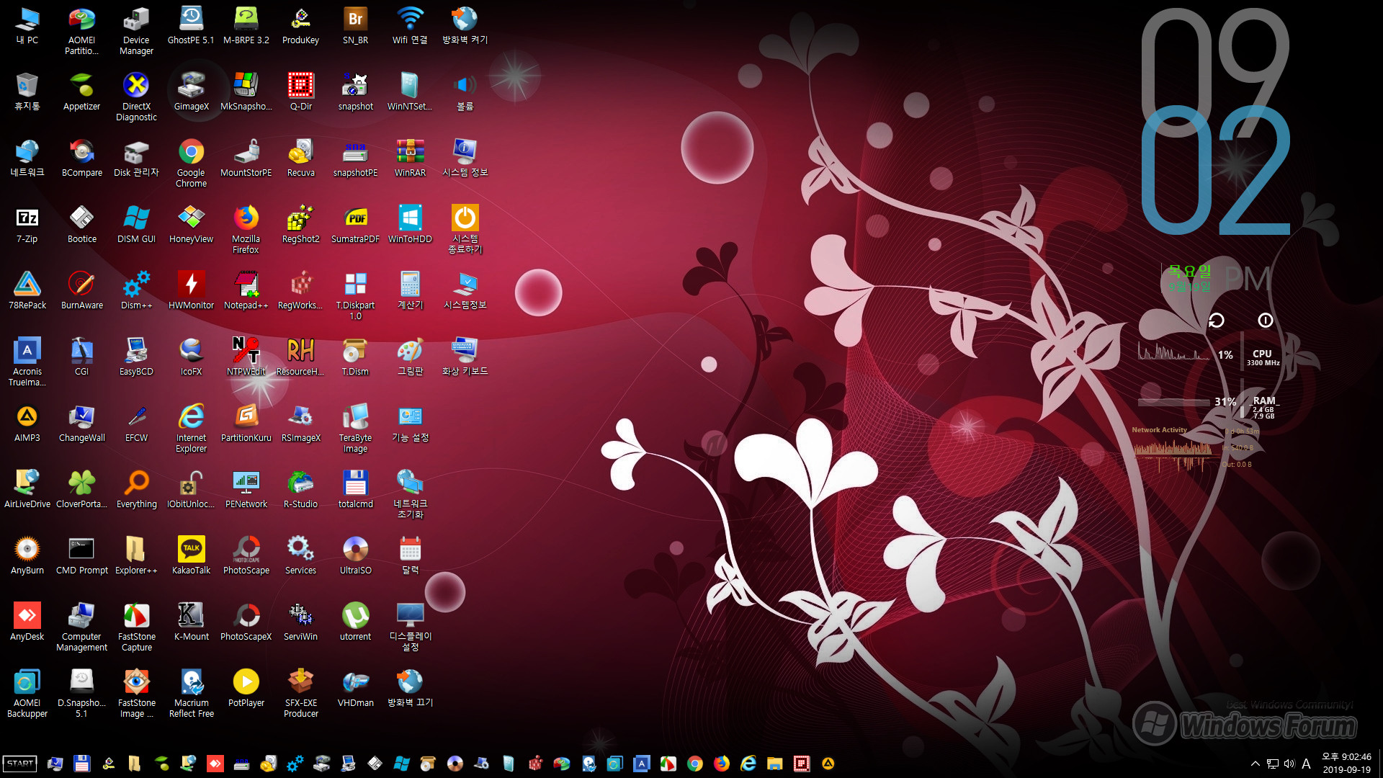This screenshot has height=778, width=1383.
Task: Click the START button on taskbar
Action: pyautogui.click(x=20, y=764)
